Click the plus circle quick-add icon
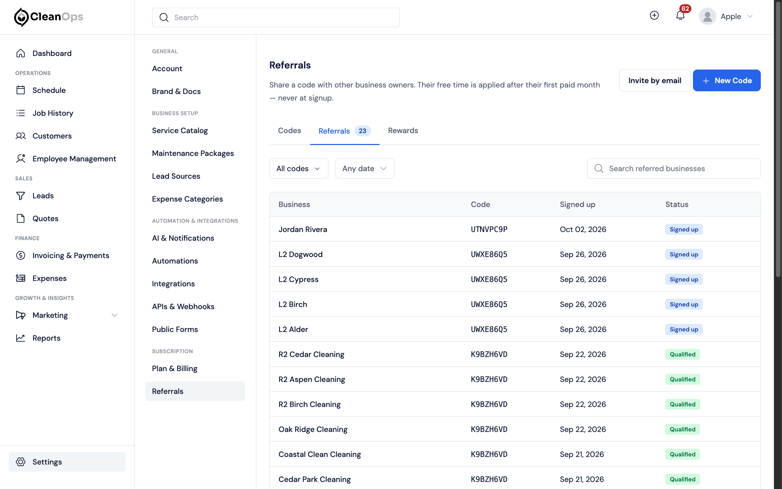 click(654, 15)
